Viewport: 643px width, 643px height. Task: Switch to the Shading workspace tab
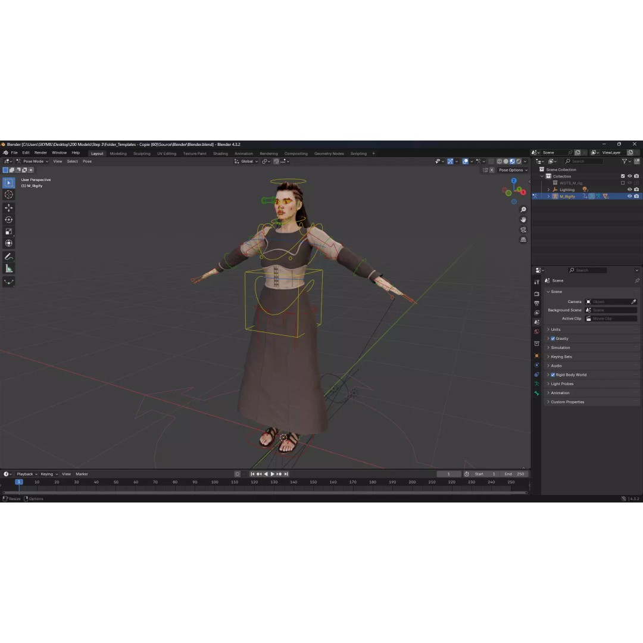click(220, 154)
